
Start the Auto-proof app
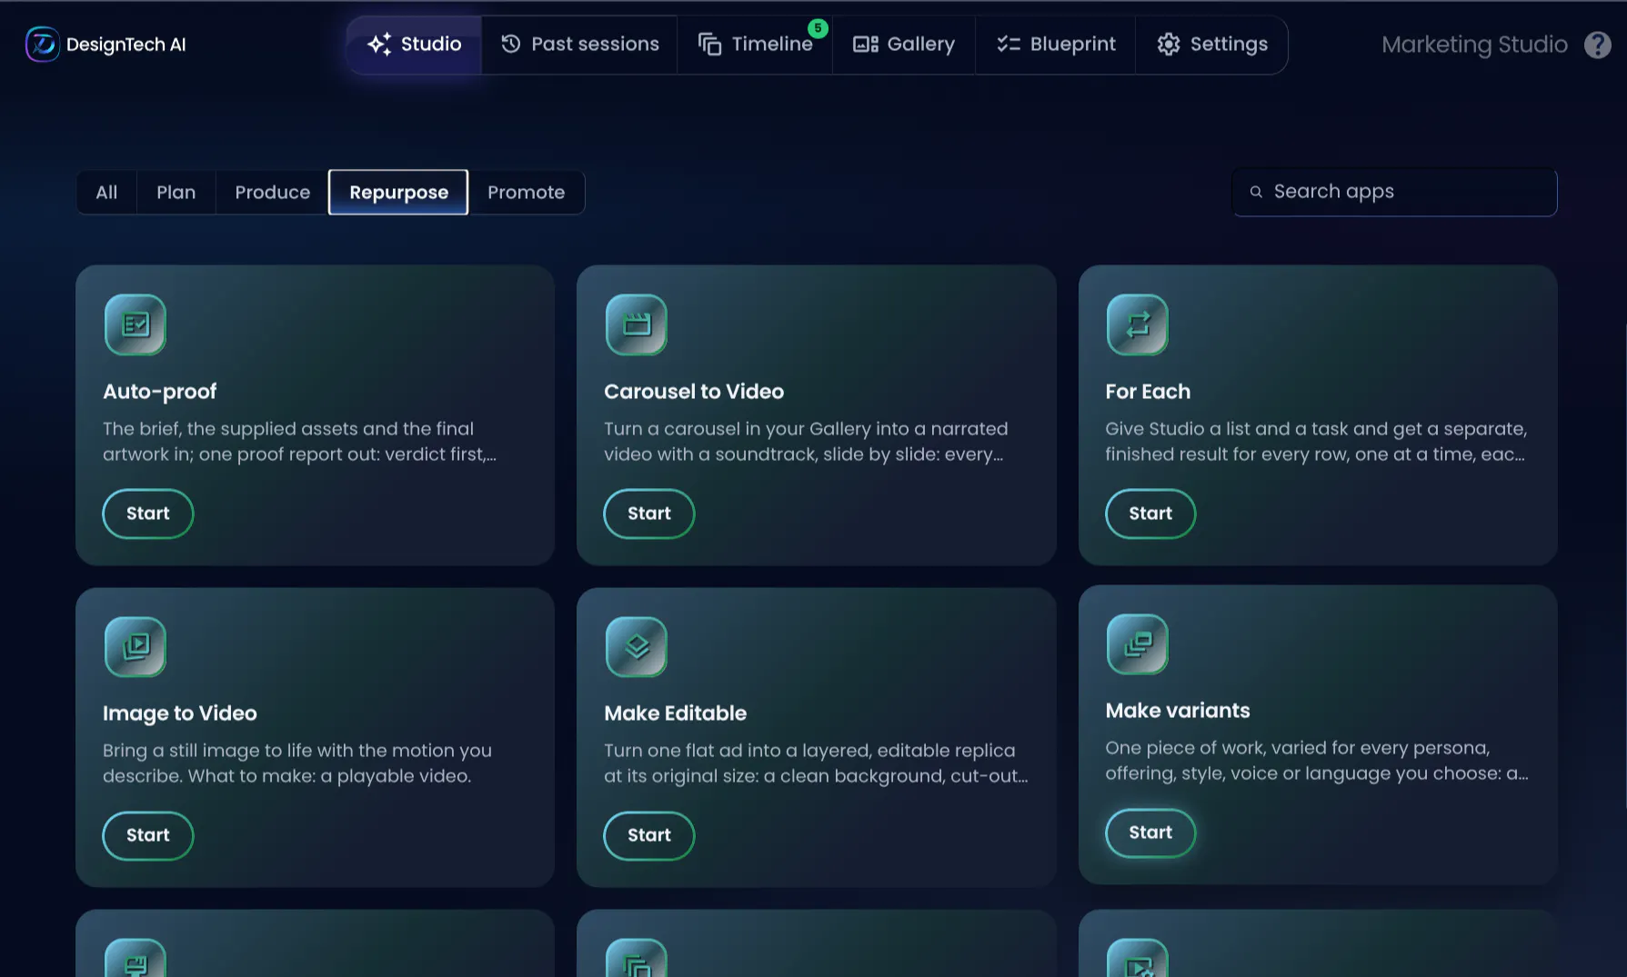(x=147, y=513)
